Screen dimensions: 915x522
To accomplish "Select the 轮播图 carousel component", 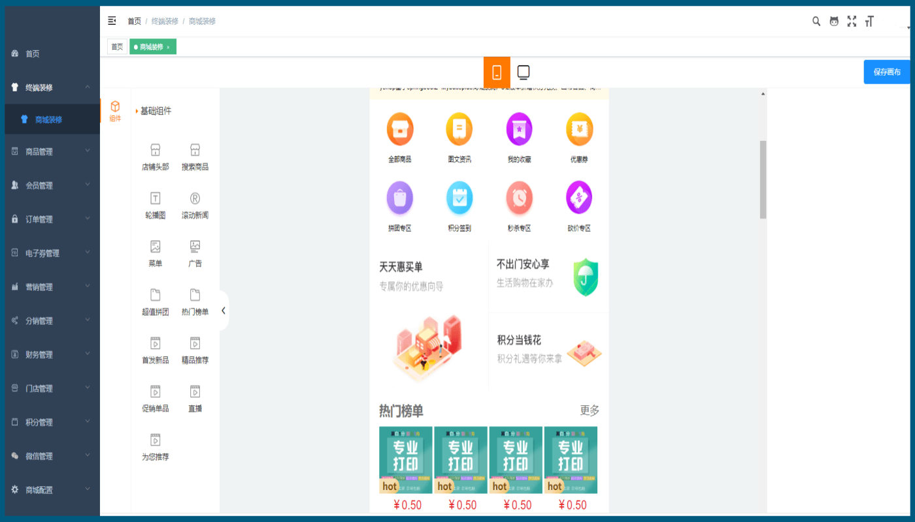I will pos(155,204).
